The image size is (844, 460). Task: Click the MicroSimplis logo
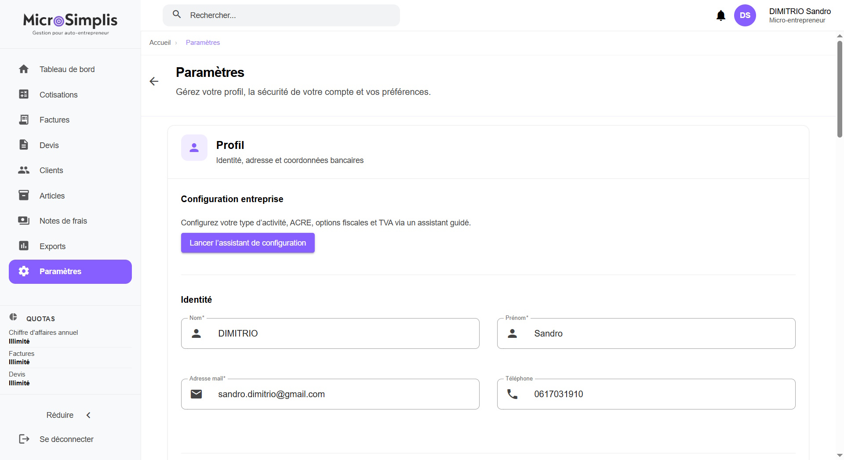tap(70, 24)
